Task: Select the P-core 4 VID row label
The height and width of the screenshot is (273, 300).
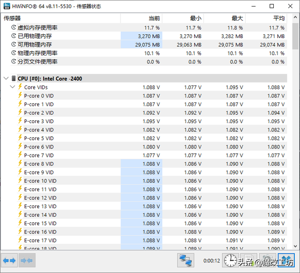Action: click(x=39, y=130)
